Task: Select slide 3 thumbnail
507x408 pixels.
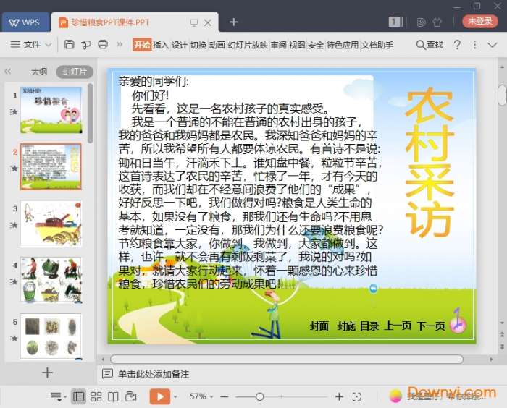Action: 51,223
